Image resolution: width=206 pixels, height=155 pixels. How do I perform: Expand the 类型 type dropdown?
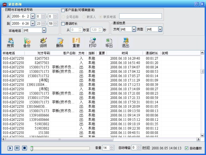[x=160, y=29]
